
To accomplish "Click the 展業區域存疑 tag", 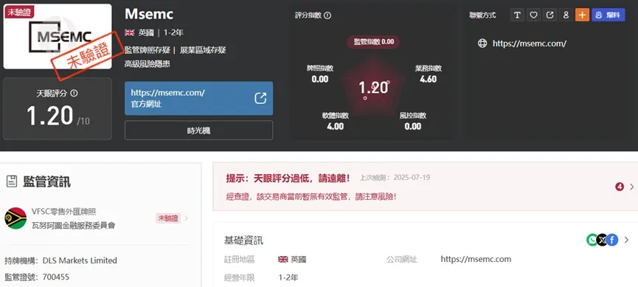I will (203, 50).
